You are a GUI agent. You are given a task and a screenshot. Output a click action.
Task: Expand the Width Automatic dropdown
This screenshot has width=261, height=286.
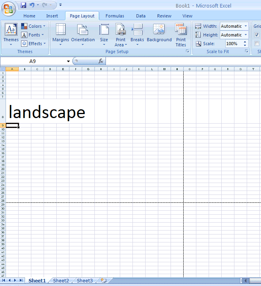pos(246,26)
